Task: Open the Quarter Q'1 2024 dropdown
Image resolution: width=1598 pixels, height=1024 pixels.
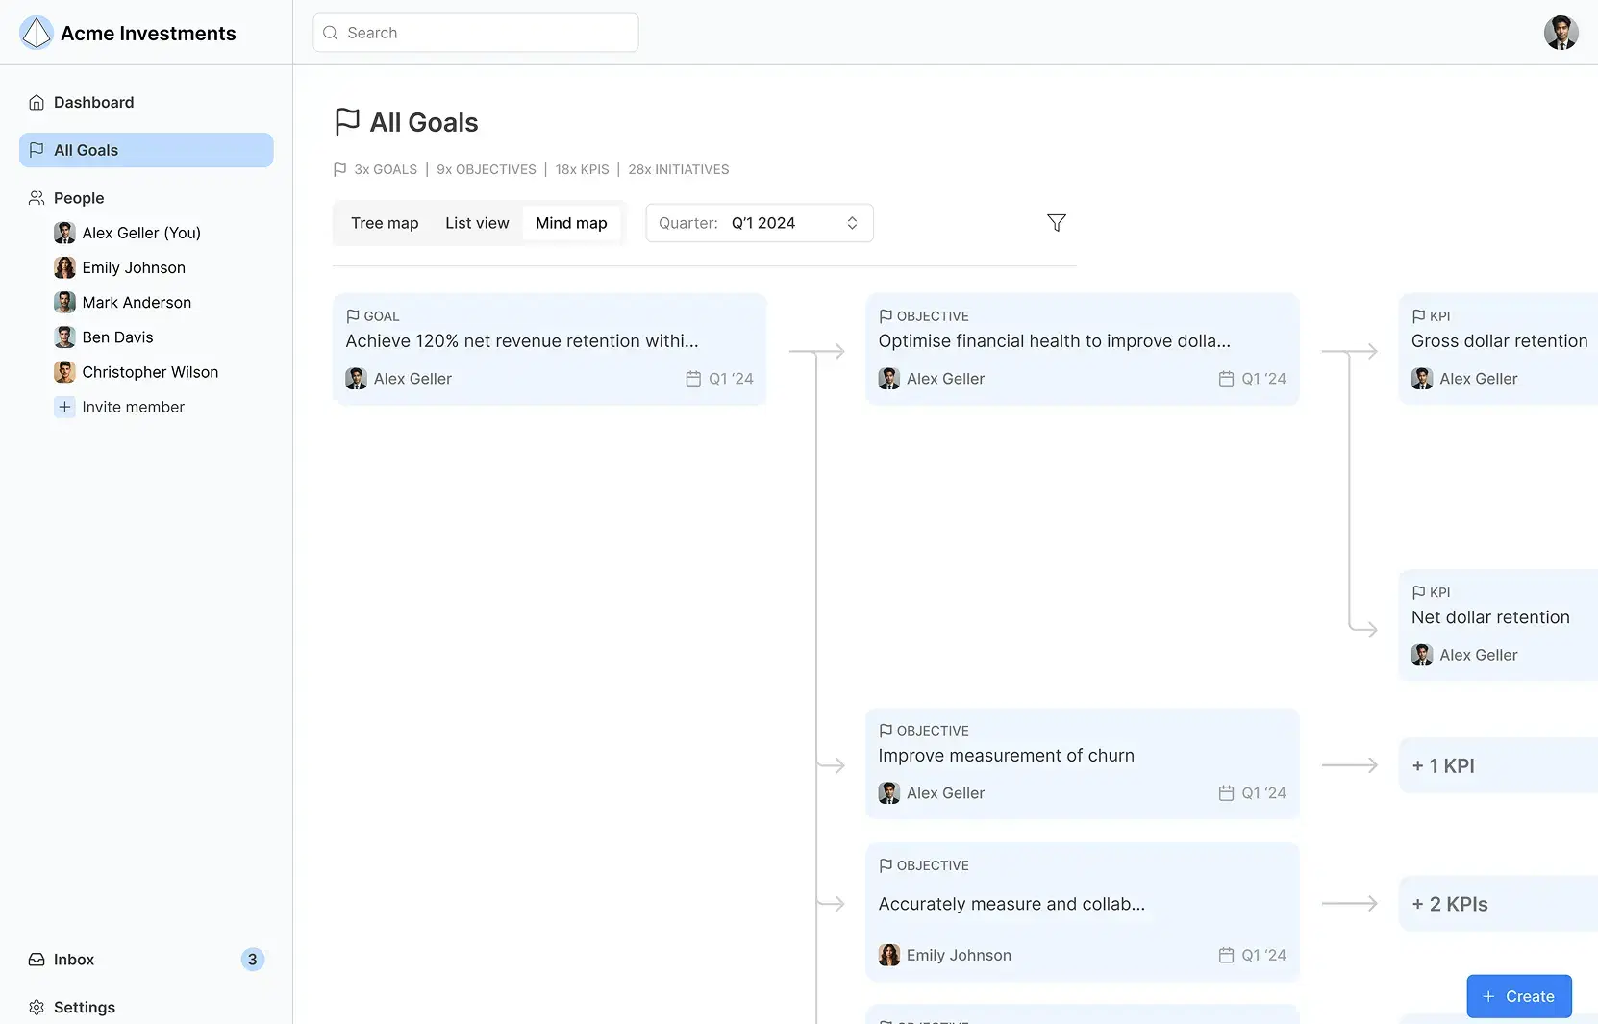Action: [760, 223]
